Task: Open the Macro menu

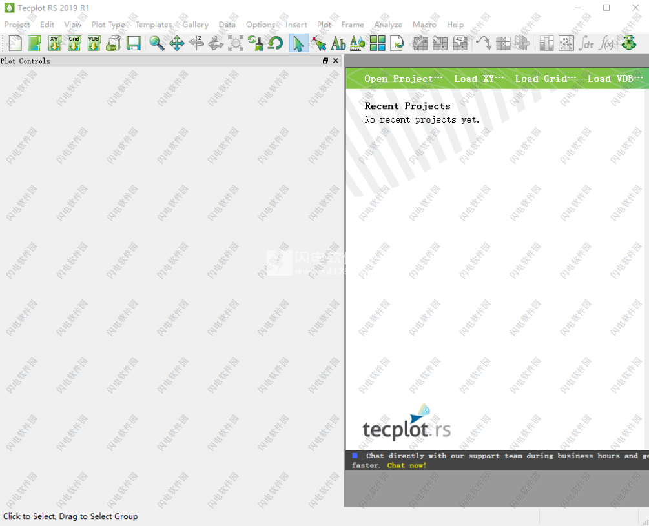Action: (425, 25)
